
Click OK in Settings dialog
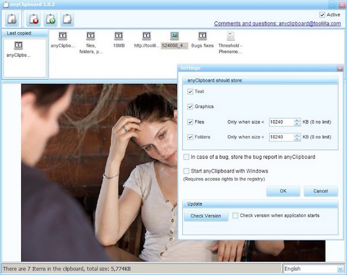[x=283, y=191]
